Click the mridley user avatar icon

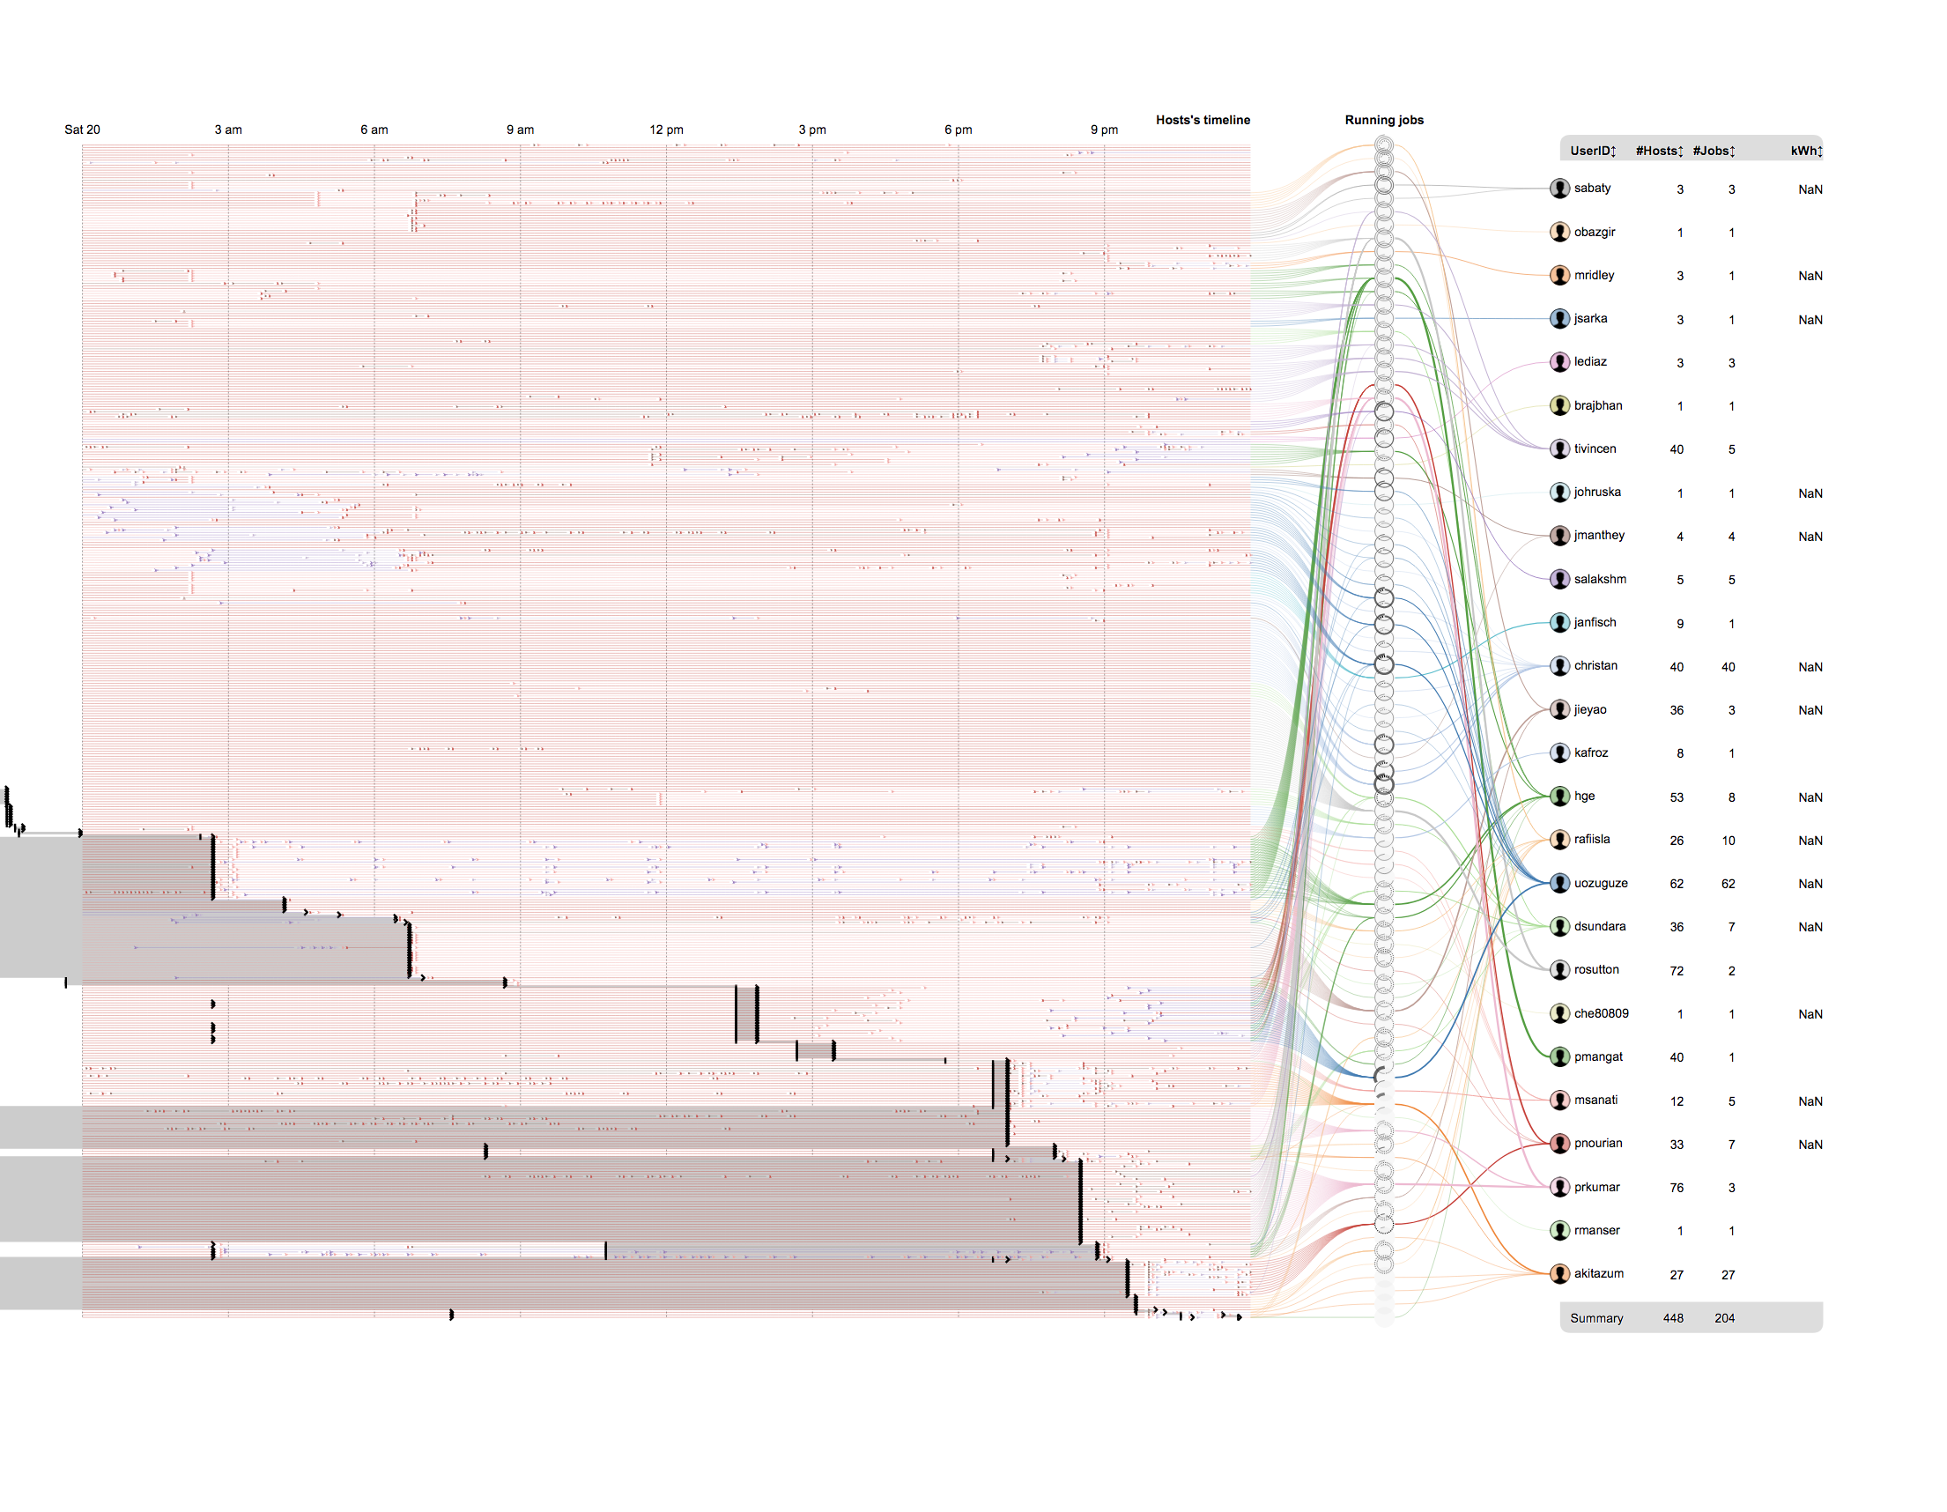(x=1559, y=275)
